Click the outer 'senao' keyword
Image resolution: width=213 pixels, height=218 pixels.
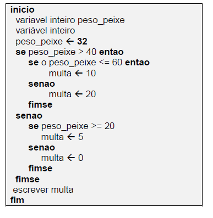point(29,116)
